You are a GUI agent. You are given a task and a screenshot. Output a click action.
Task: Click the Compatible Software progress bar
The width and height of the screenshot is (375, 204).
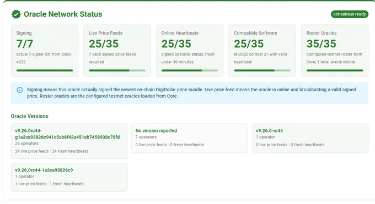(x=262, y=70)
